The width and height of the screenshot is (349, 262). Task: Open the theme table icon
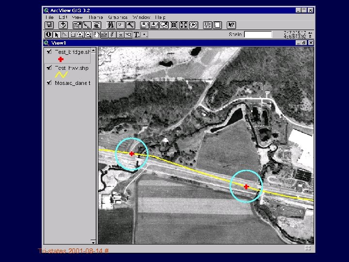(x=96, y=25)
